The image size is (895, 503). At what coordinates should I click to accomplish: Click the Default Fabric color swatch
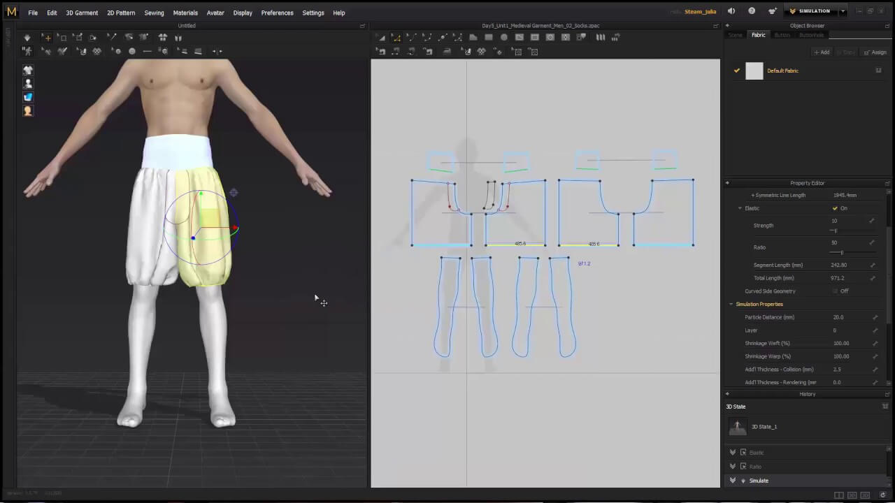click(754, 71)
